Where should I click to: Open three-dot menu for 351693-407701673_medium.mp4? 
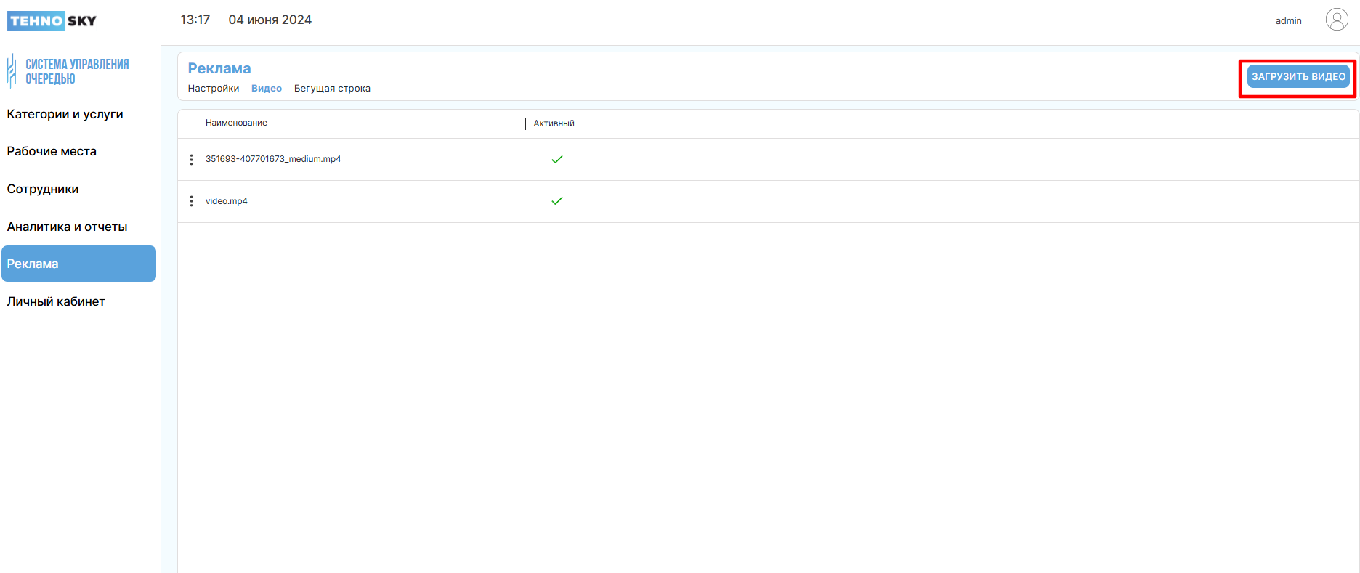[191, 160]
